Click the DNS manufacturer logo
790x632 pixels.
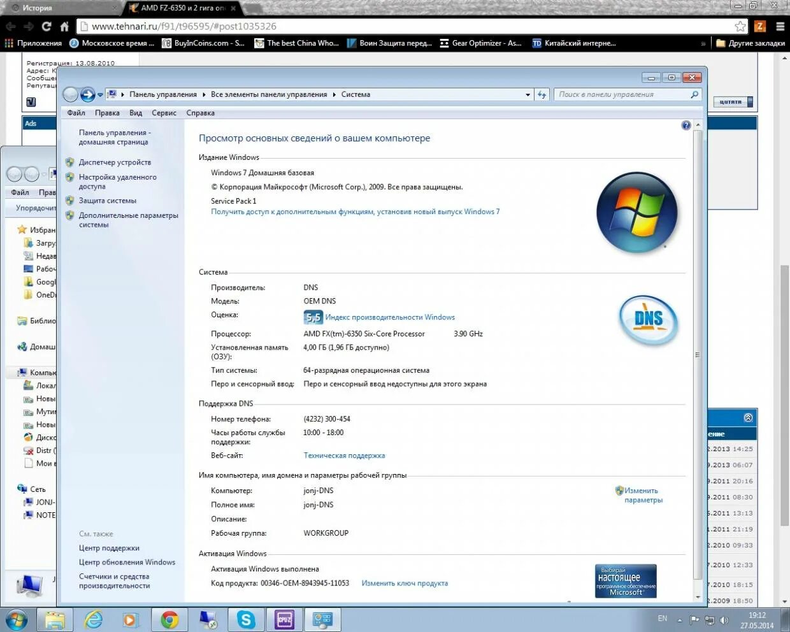pyautogui.click(x=649, y=320)
